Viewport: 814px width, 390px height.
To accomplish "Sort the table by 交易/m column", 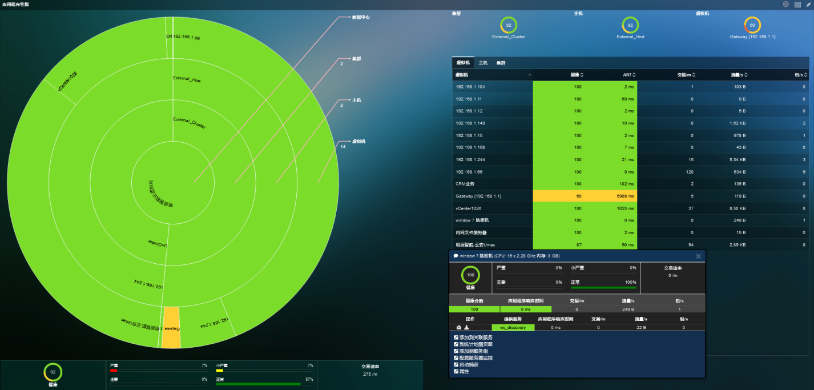I will tap(686, 75).
